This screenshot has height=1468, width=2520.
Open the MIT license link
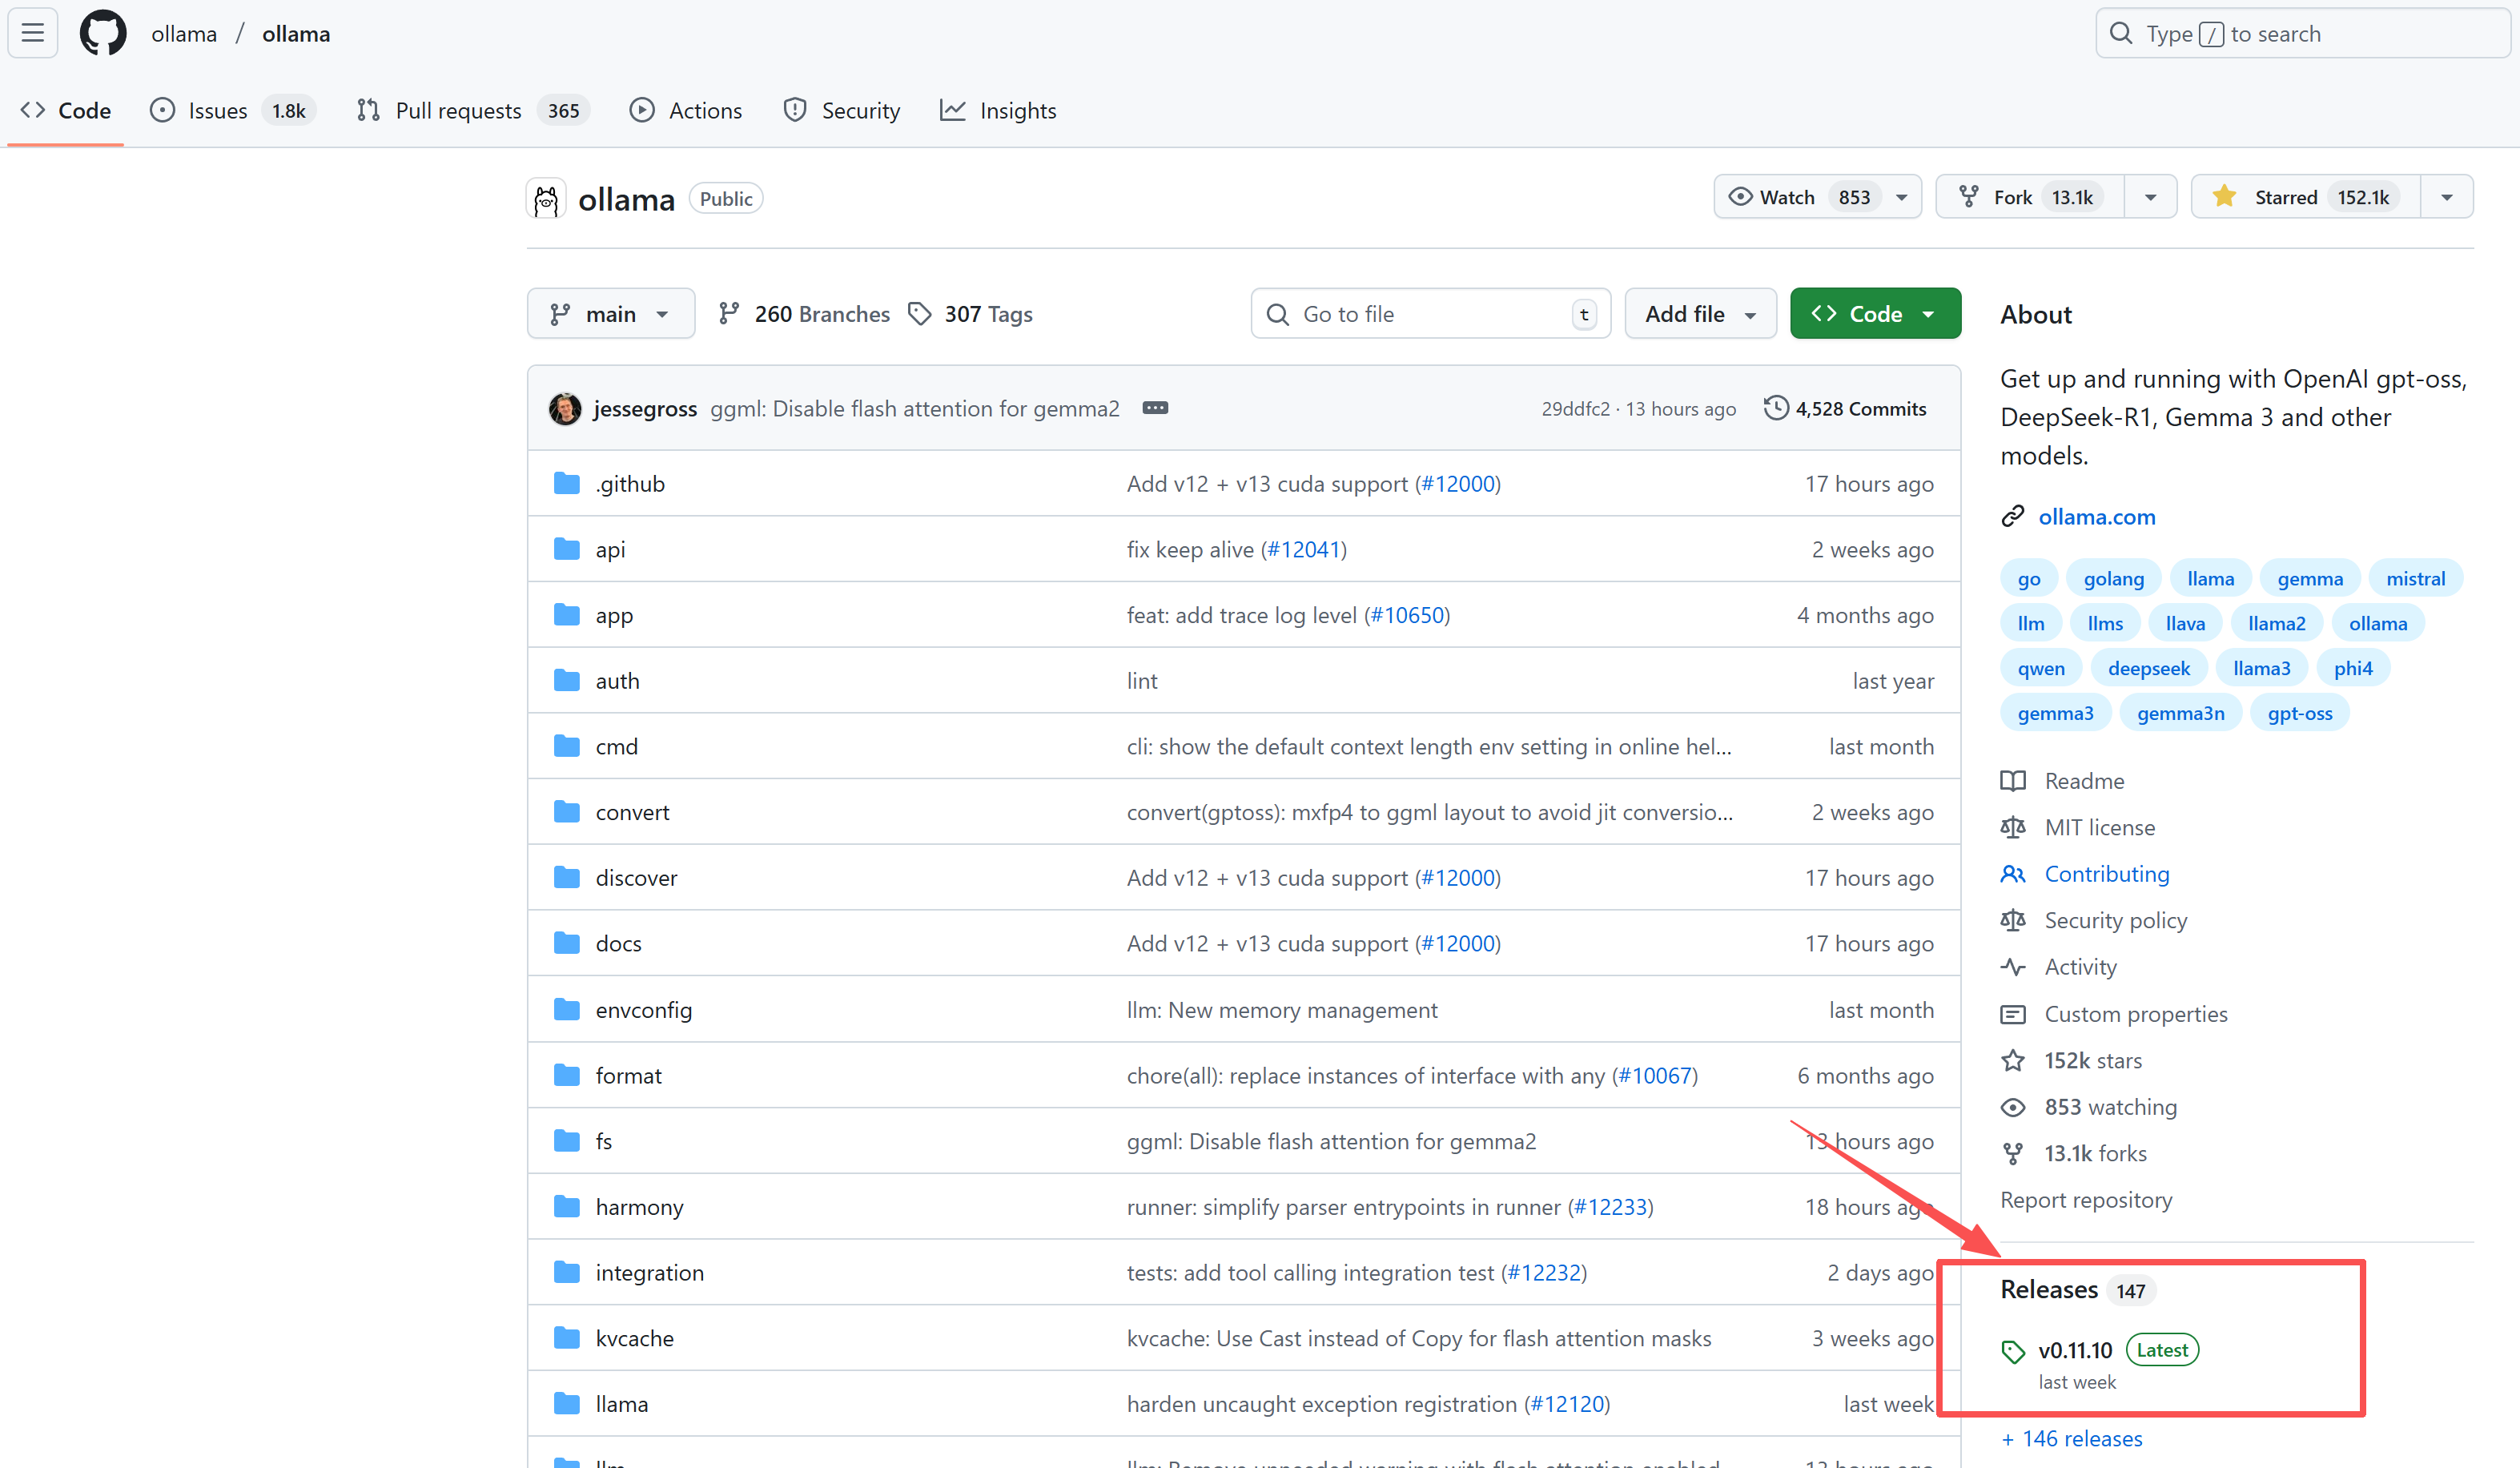[x=2100, y=827]
